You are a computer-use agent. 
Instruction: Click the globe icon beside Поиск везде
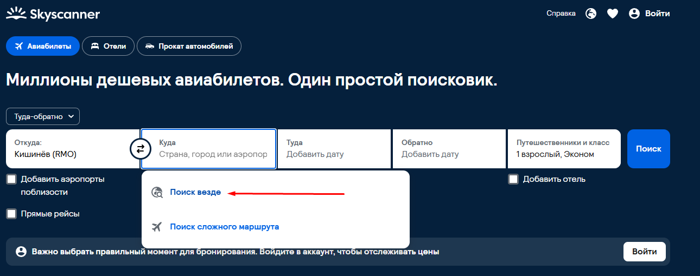(157, 192)
